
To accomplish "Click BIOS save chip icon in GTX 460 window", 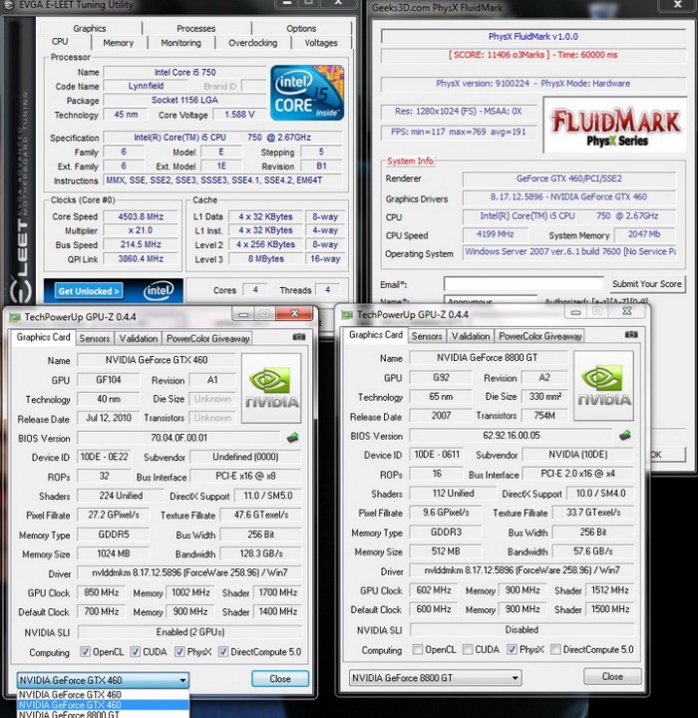I will click(293, 438).
